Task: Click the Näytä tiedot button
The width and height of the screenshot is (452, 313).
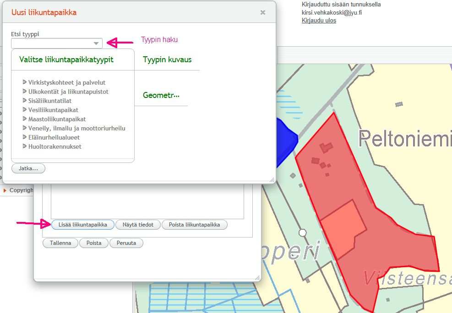Action: pyautogui.click(x=138, y=225)
